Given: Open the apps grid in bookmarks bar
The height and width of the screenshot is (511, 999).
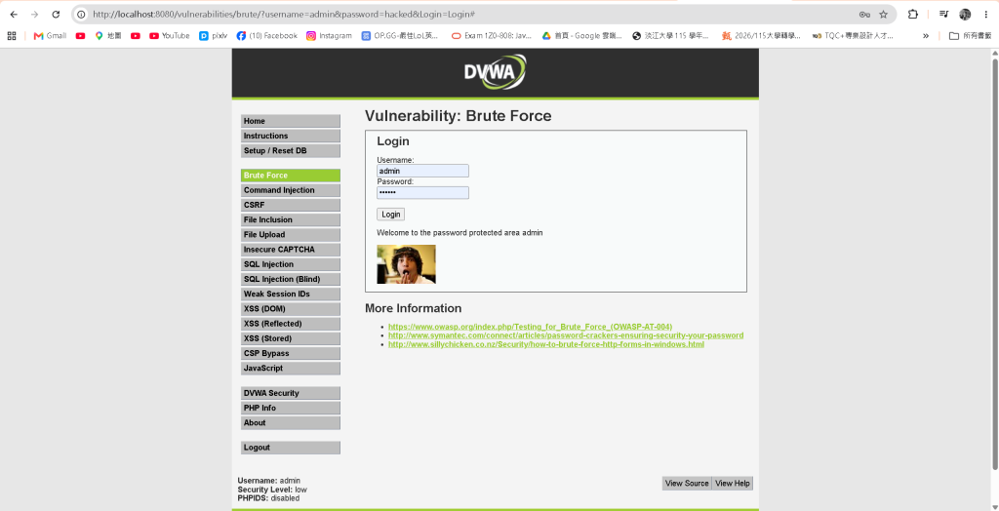Looking at the screenshot, I should point(12,36).
